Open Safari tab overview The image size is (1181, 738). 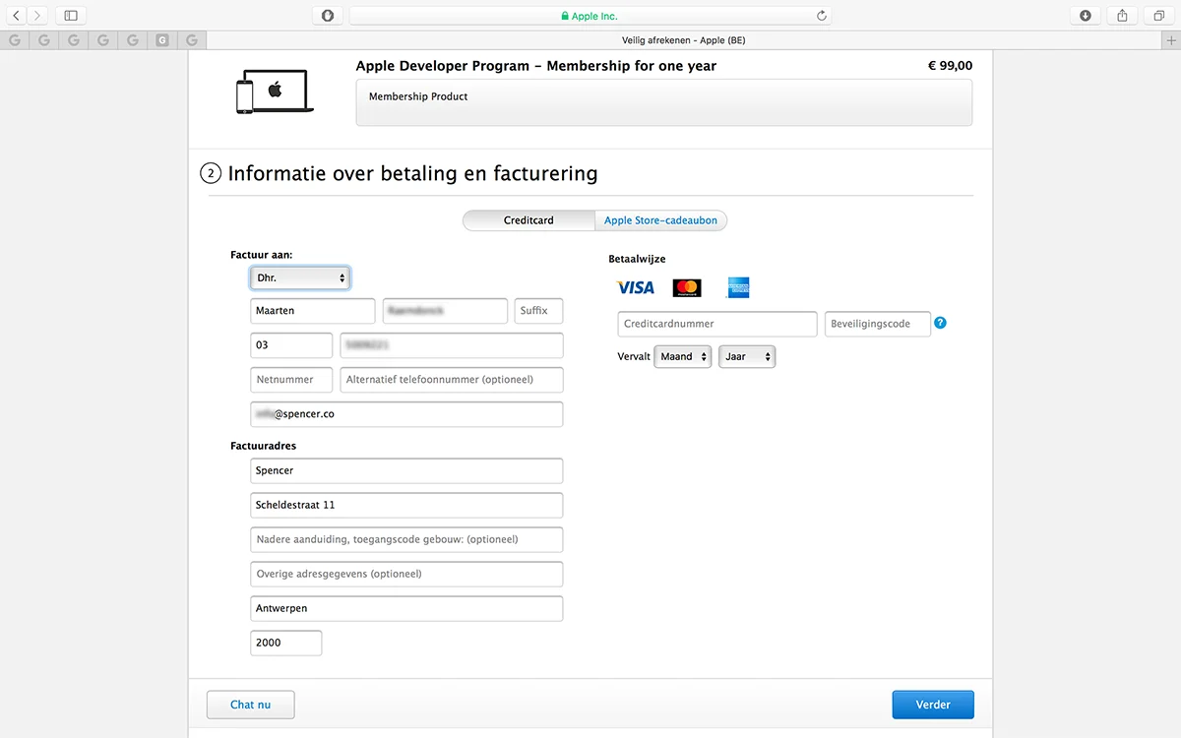(1158, 16)
